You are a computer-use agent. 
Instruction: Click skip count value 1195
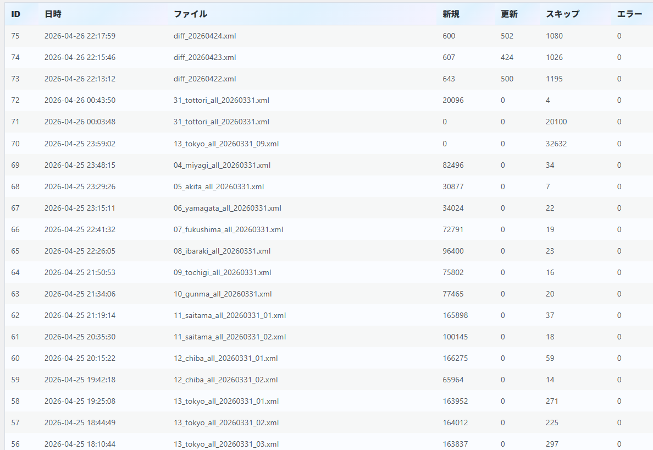click(554, 79)
